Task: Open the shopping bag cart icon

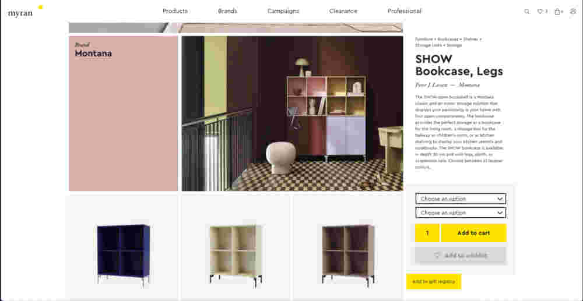Action: pyautogui.click(x=559, y=12)
